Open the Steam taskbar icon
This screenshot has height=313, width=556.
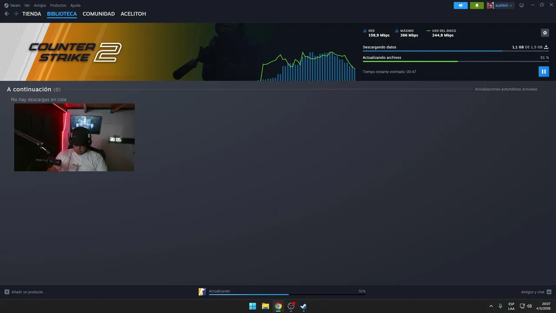point(304,306)
